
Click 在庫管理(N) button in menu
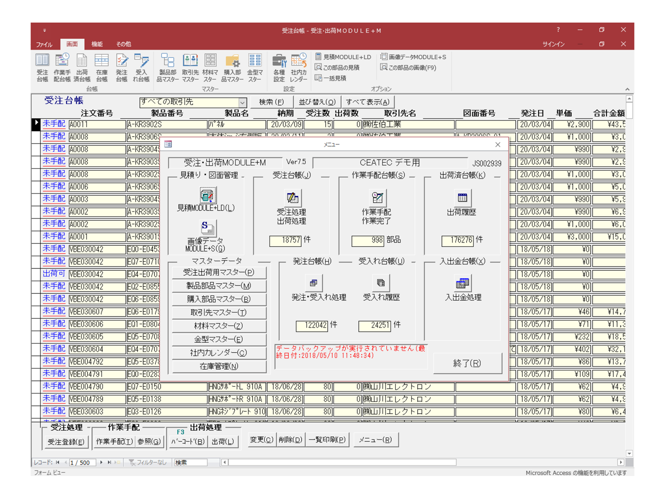click(219, 366)
